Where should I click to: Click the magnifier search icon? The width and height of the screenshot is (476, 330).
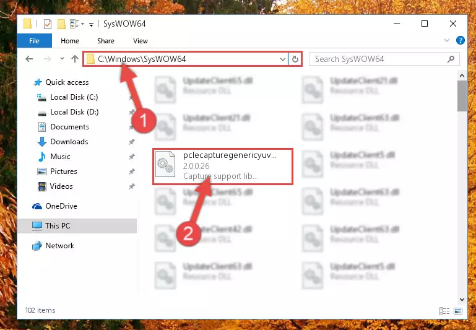(x=451, y=59)
